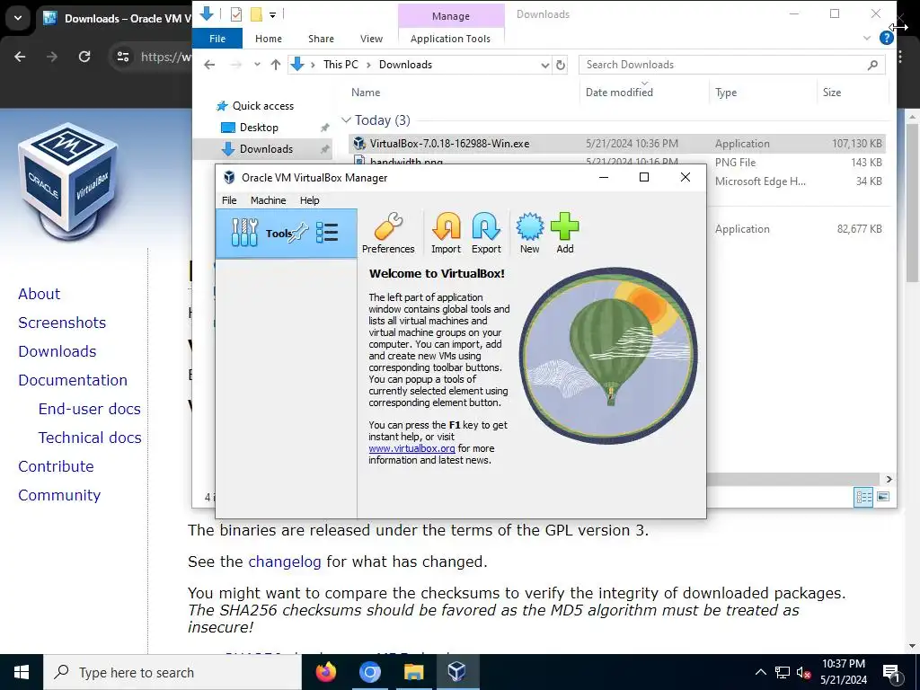The image size is (920, 690).
Task: Open the Machine menu in VirtualBox Manager
Action: coord(268,200)
